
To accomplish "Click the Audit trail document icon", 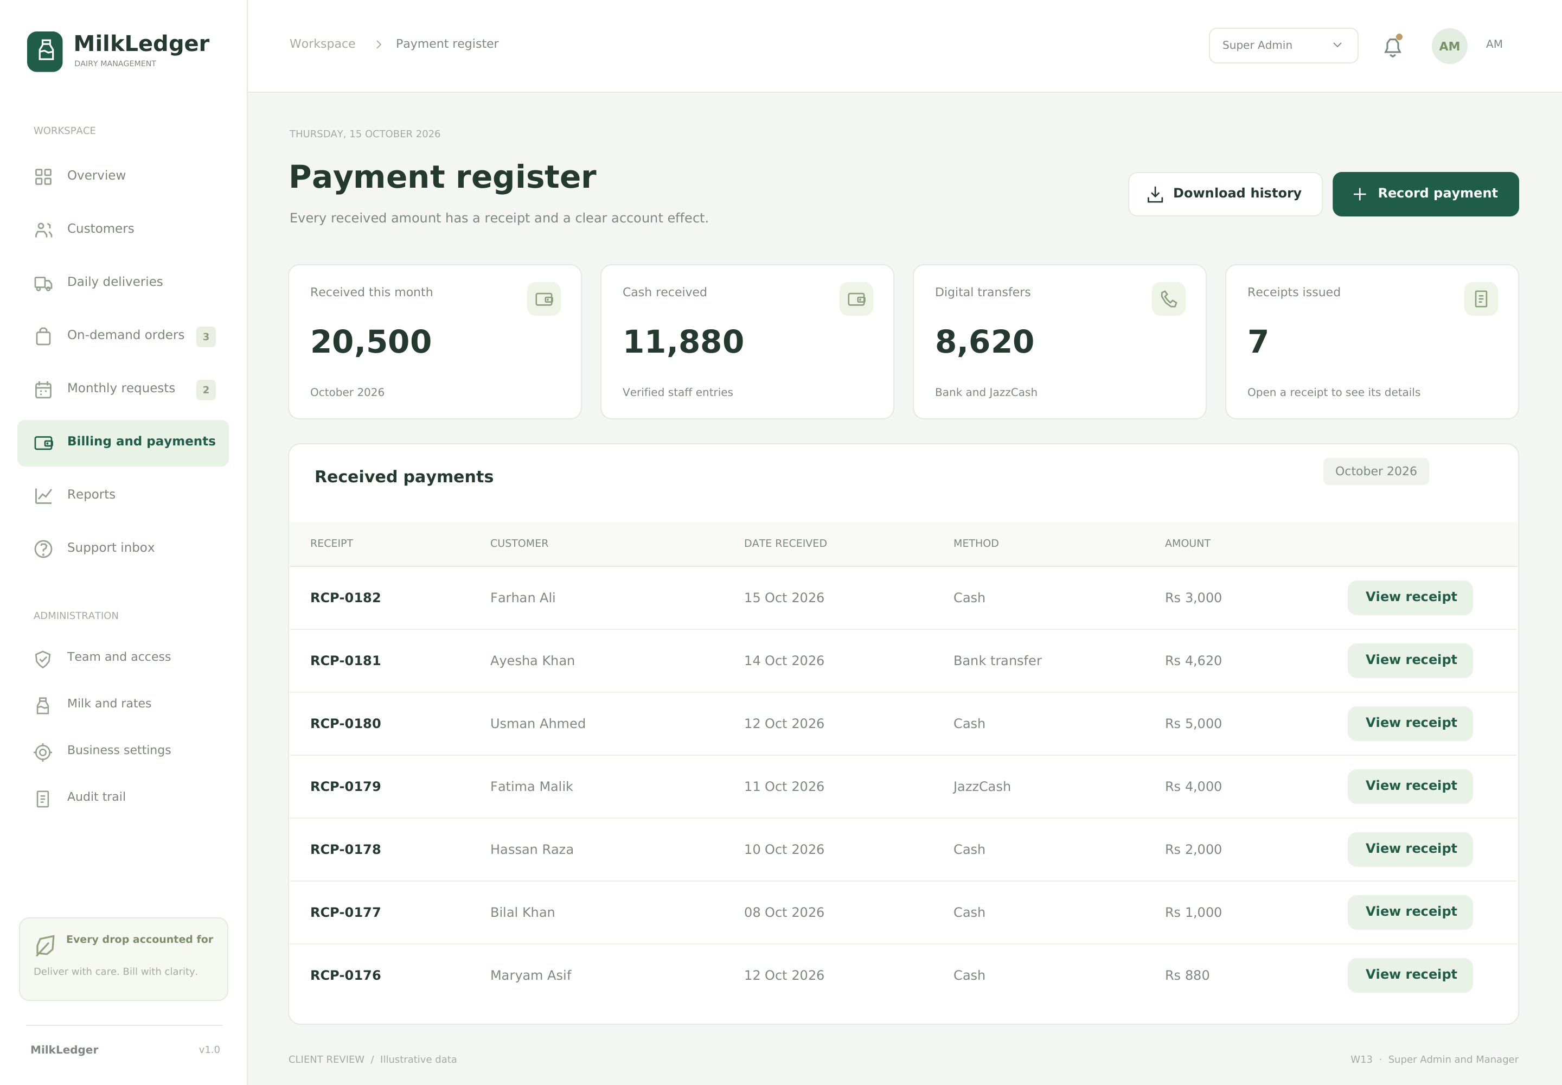I will [43, 799].
